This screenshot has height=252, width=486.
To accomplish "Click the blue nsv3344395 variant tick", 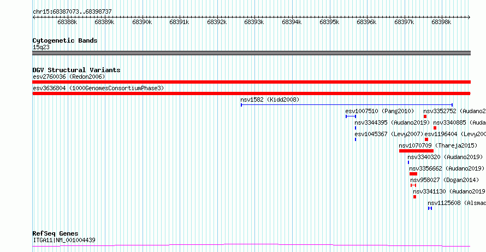I will pos(355,128).
